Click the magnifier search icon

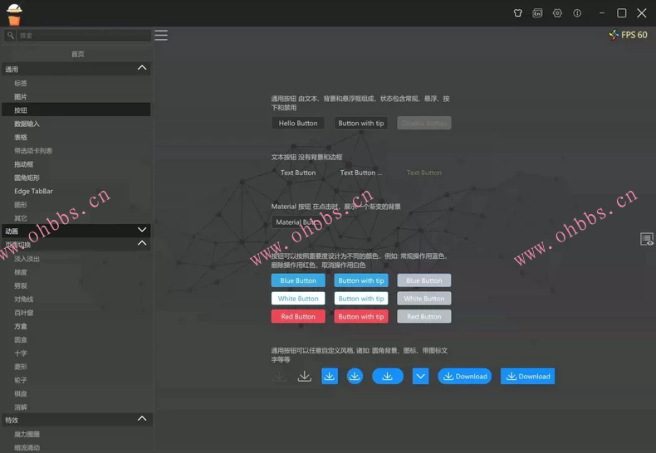click(11, 36)
